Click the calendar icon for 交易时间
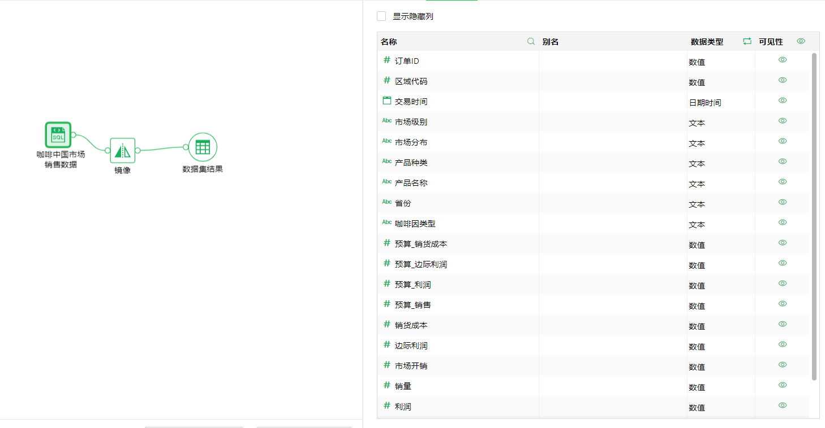 (387, 101)
